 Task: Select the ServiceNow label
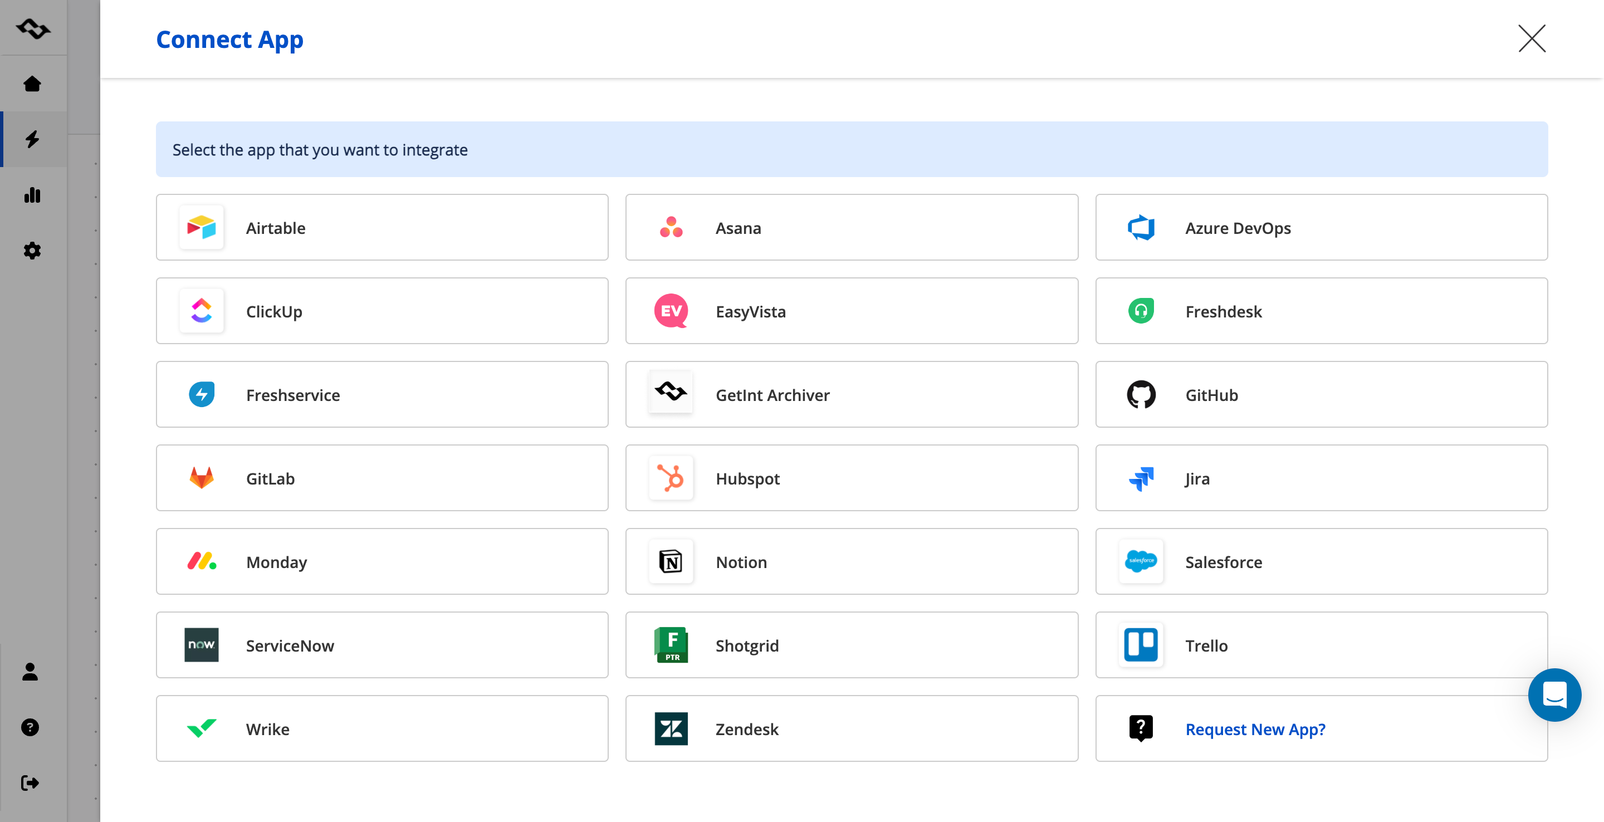coord(290,645)
